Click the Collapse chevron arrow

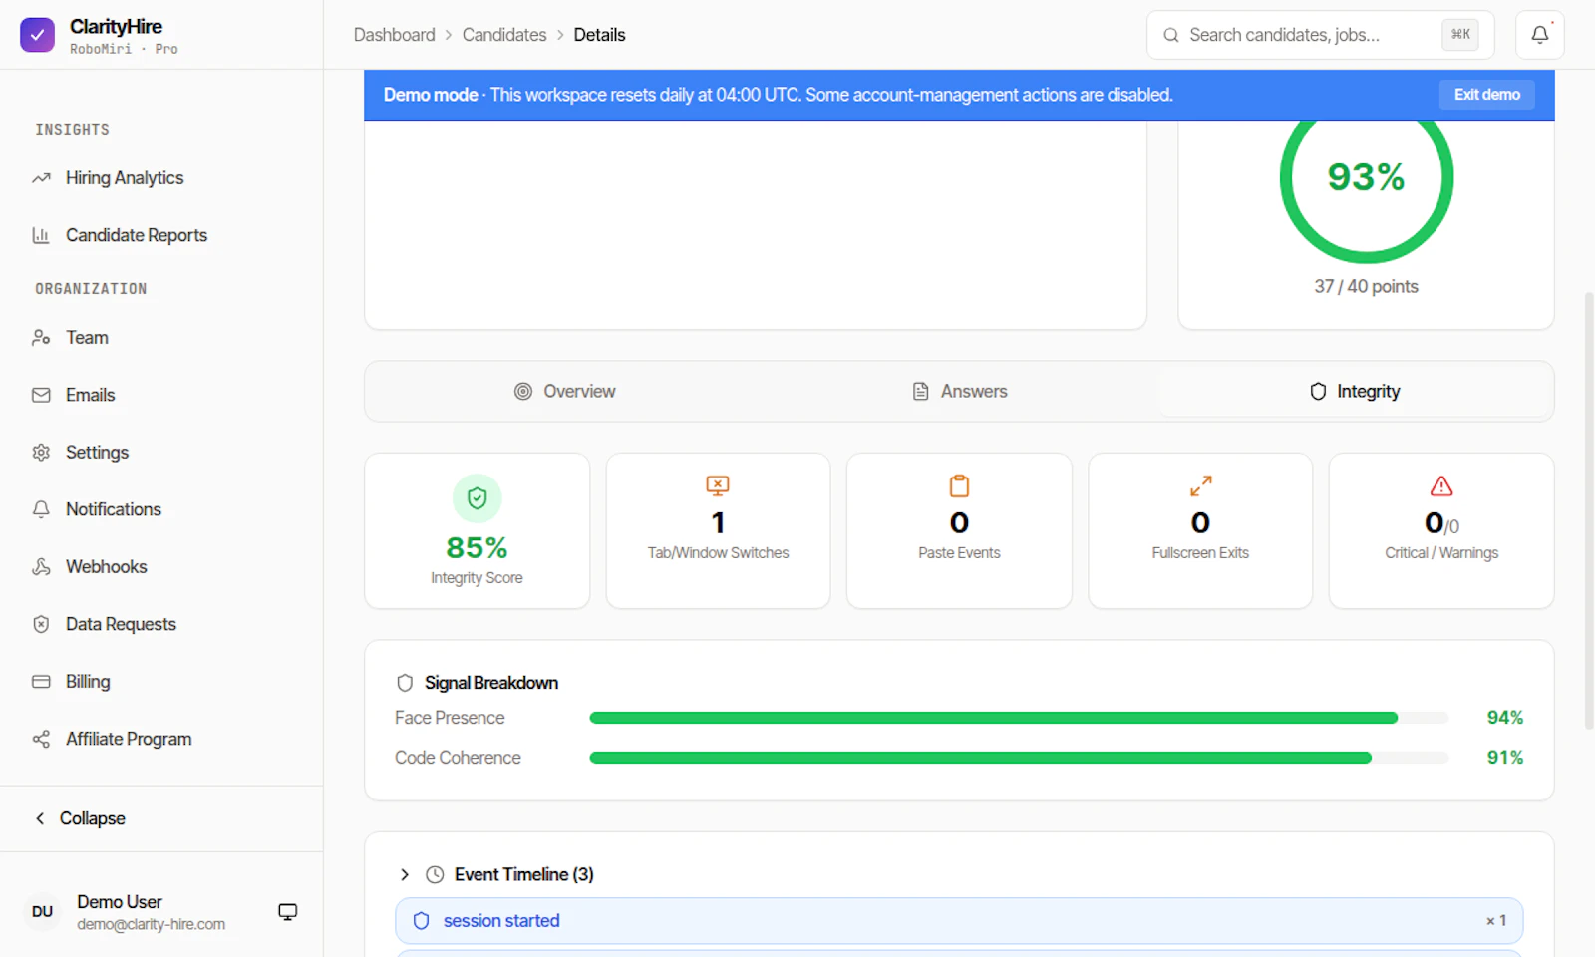tap(40, 818)
